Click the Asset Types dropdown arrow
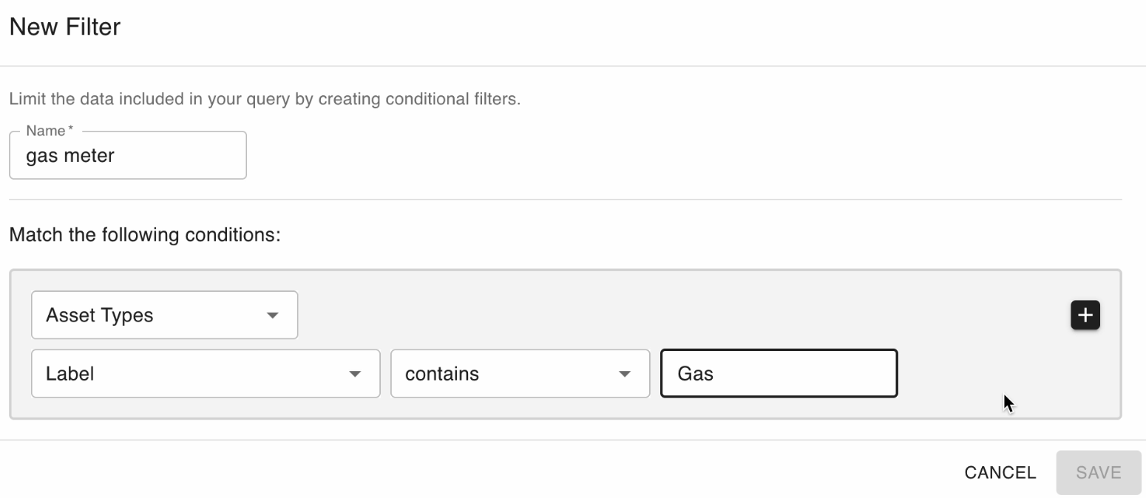Screen dimensions: 1146x498 [272, 315]
